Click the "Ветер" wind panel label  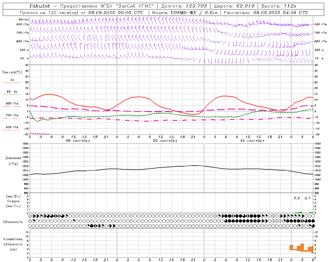24,19
